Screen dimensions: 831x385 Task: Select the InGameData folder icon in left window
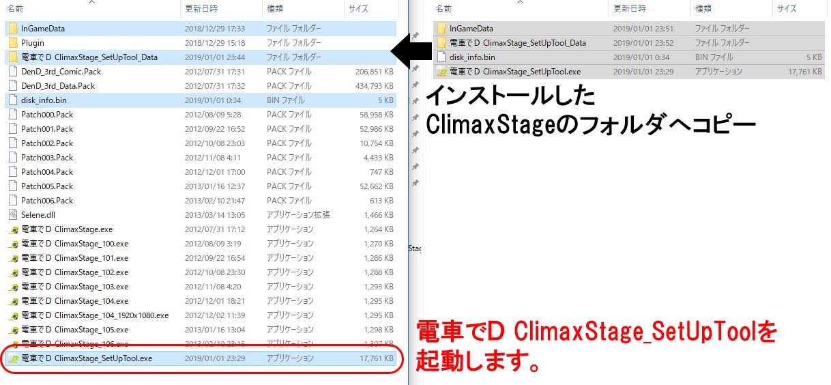click(13, 29)
